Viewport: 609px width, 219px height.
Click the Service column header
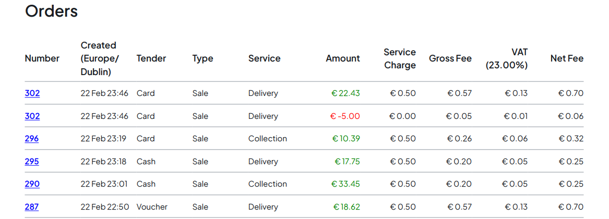(264, 58)
